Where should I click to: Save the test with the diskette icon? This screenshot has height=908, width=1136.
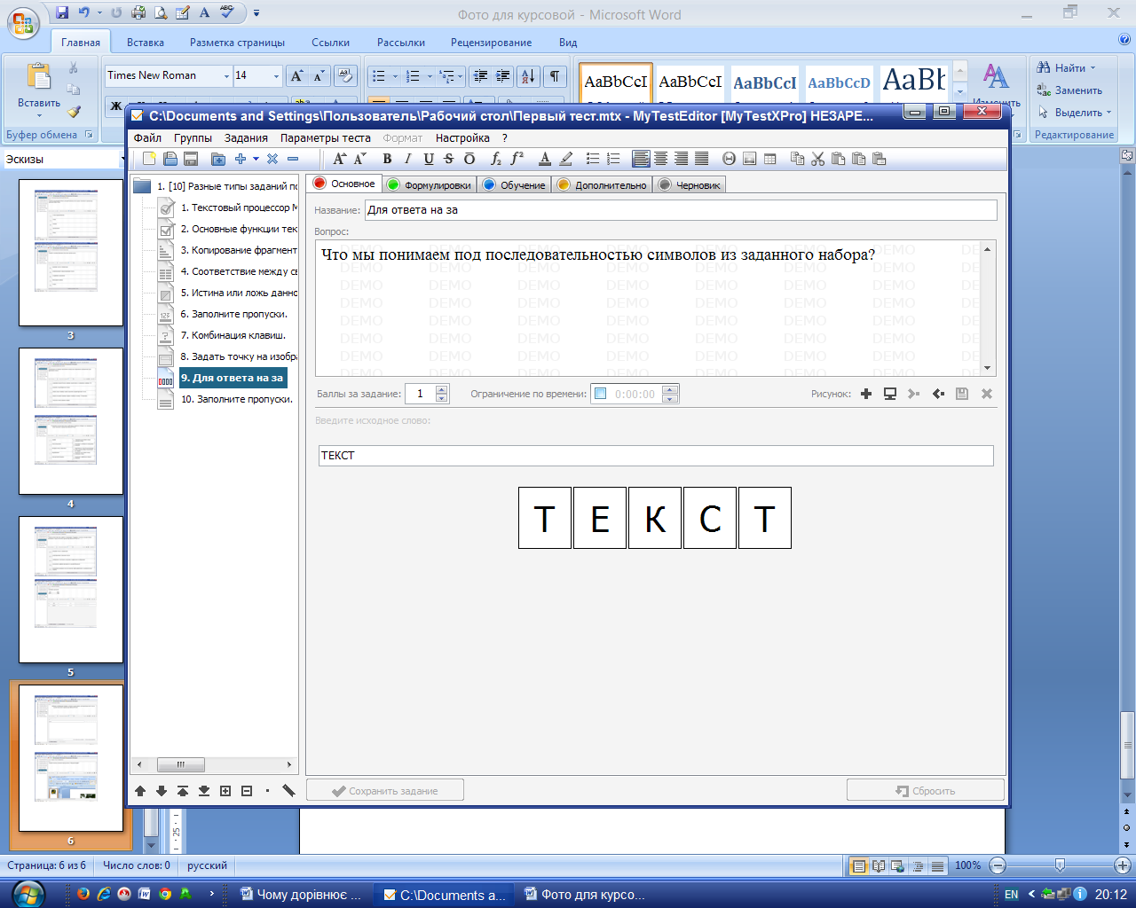[190, 159]
